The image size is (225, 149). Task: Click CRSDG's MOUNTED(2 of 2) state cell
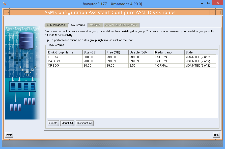coord(200,66)
